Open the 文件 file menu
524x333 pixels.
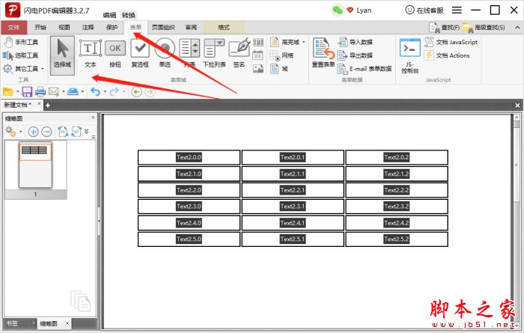(13, 28)
